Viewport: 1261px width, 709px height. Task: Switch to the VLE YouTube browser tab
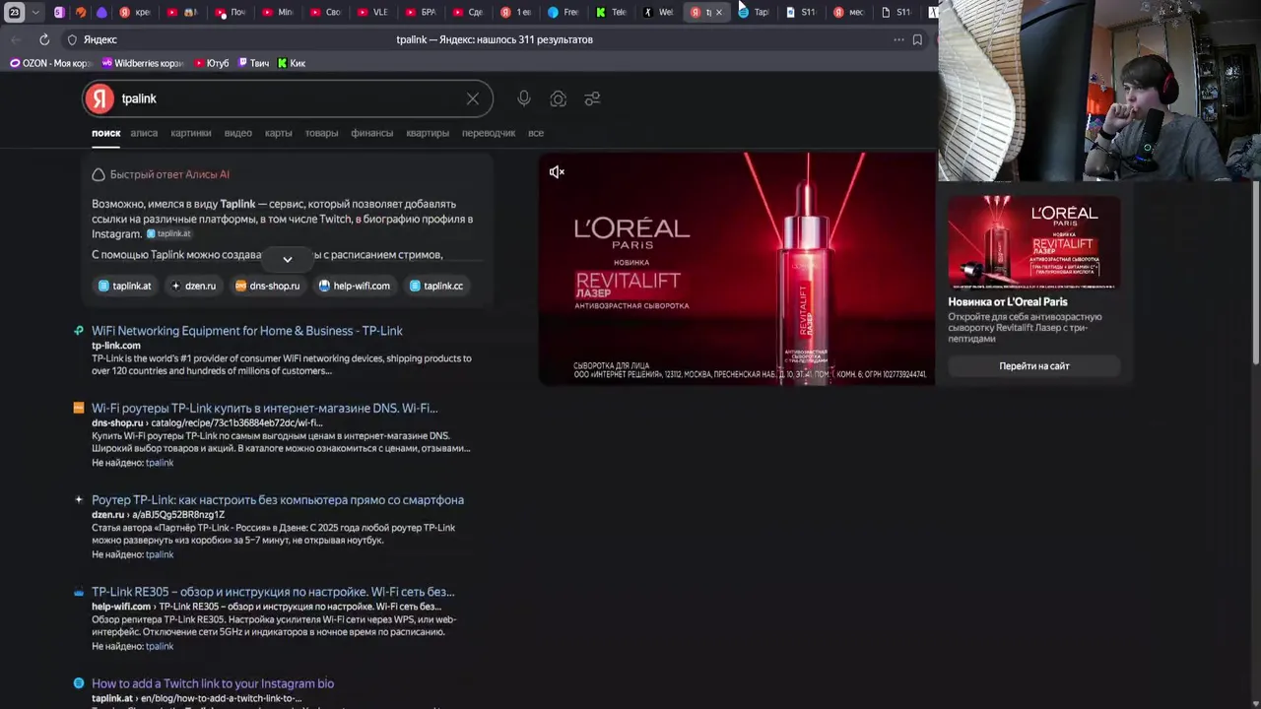point(372,13)
